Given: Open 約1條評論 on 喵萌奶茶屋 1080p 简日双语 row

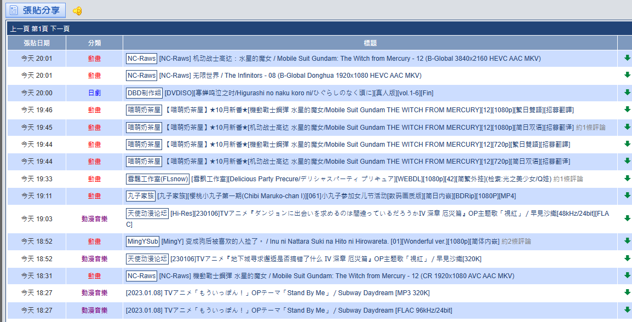Looking at the screenshot, I should (x=590, y=127).
